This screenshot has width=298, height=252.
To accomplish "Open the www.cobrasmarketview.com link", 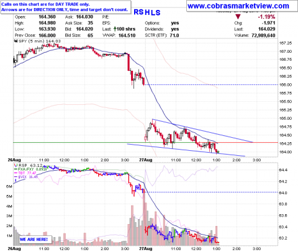I will pyautogui.click(x=238, y=6).
